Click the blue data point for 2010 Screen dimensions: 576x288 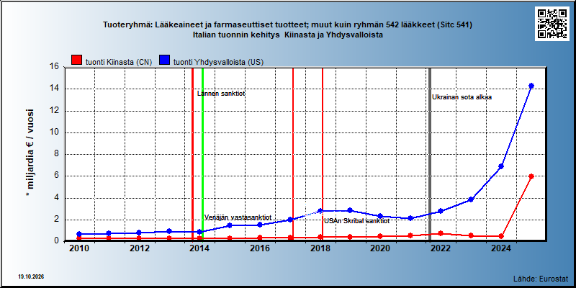click(x=78, y=233)
